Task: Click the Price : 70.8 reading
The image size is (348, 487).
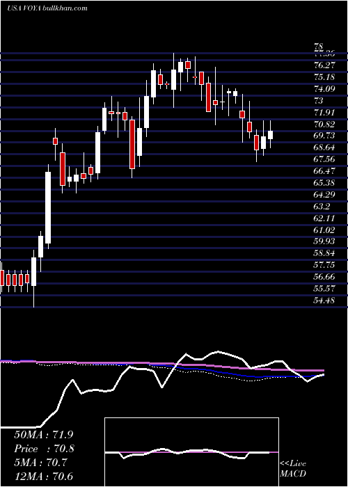Action: coord(44,449)
